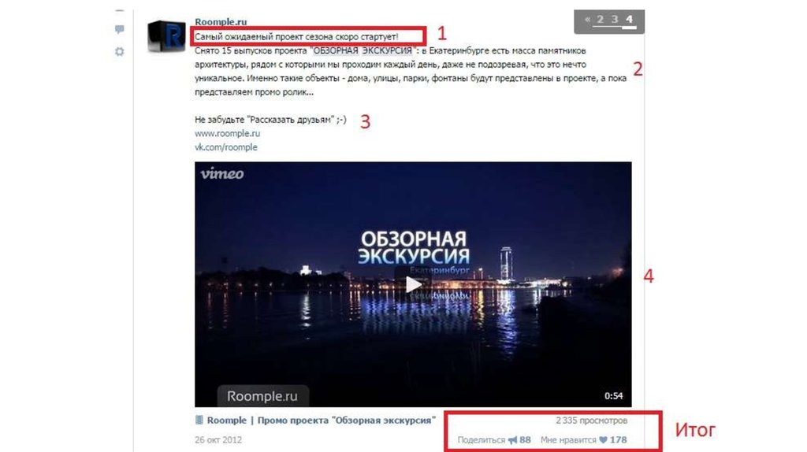Open the vk.com/roomple link

coord(226,147)
